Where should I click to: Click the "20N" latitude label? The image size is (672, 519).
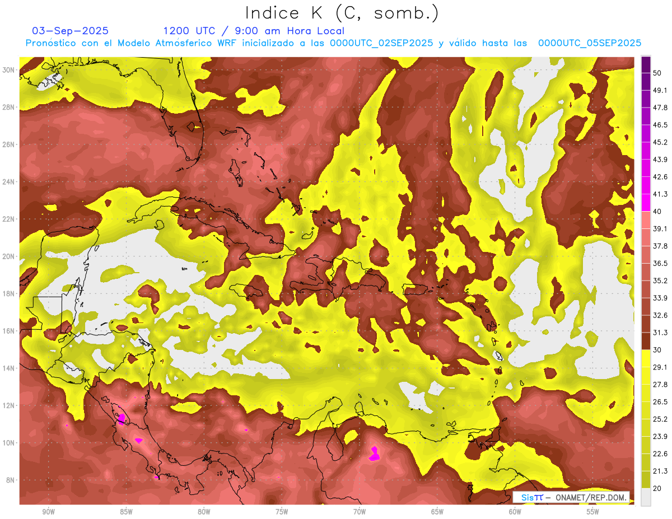click(x=9, y=256)
